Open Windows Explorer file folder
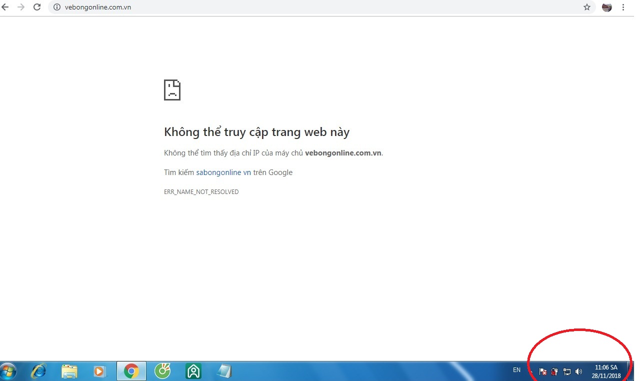This screenshot has width=640, height=381. 69,371
